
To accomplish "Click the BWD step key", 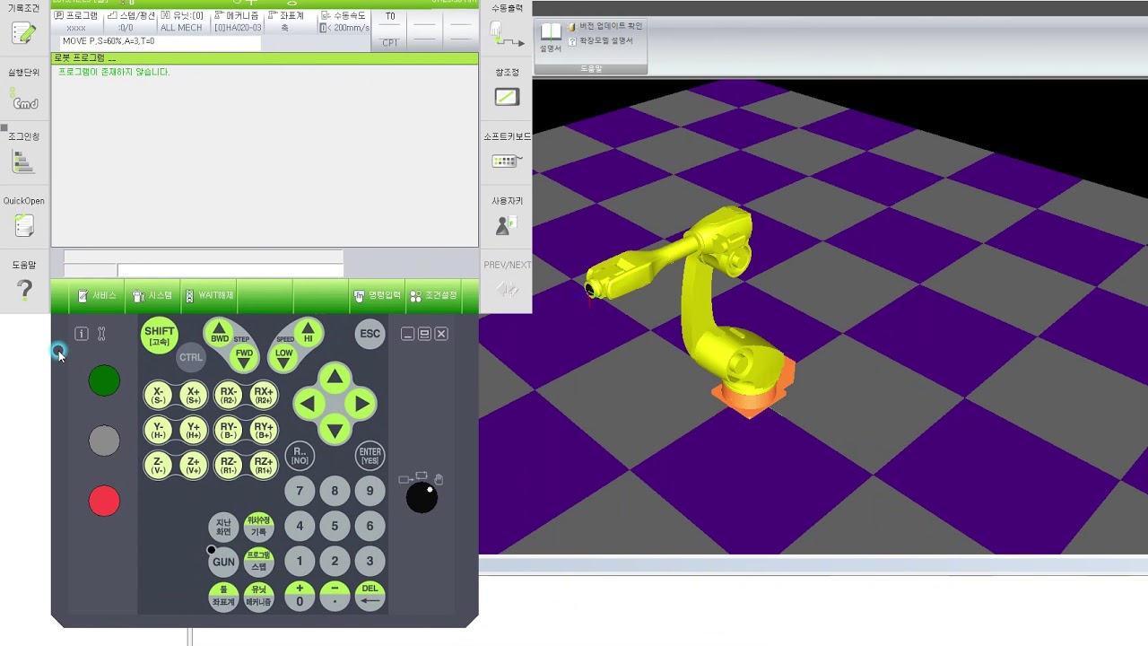I will tap(220, 334).
